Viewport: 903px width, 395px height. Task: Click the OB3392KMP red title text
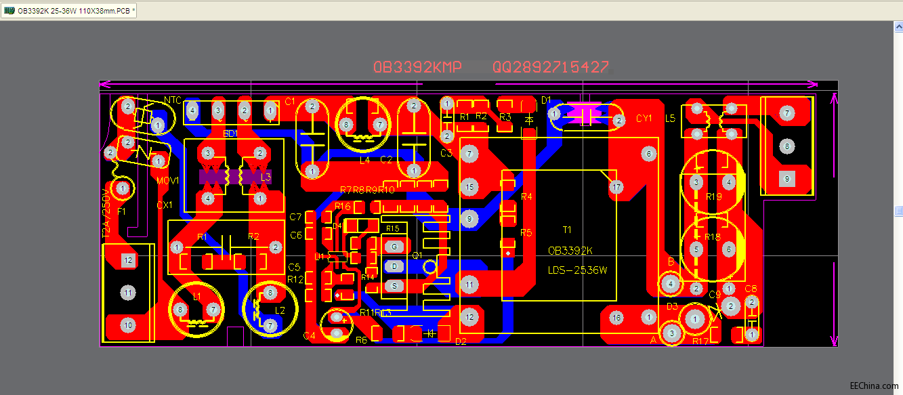tap(417, 67)
